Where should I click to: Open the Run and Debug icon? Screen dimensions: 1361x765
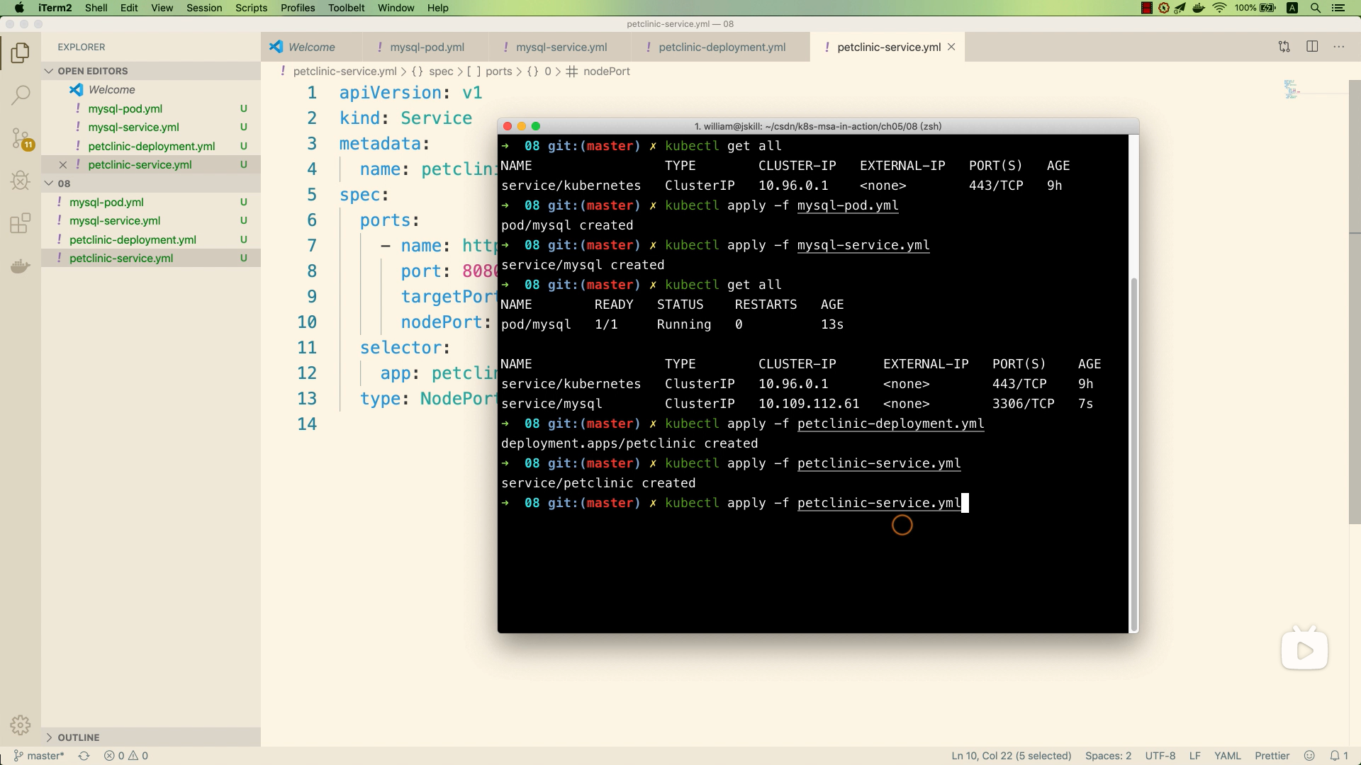tap(21, 181)
